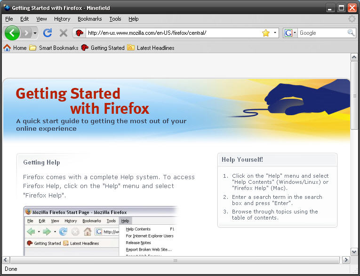Open the back/forward history dropdown arrow
This screenshot has height=276, width=360.
(35, 33)
